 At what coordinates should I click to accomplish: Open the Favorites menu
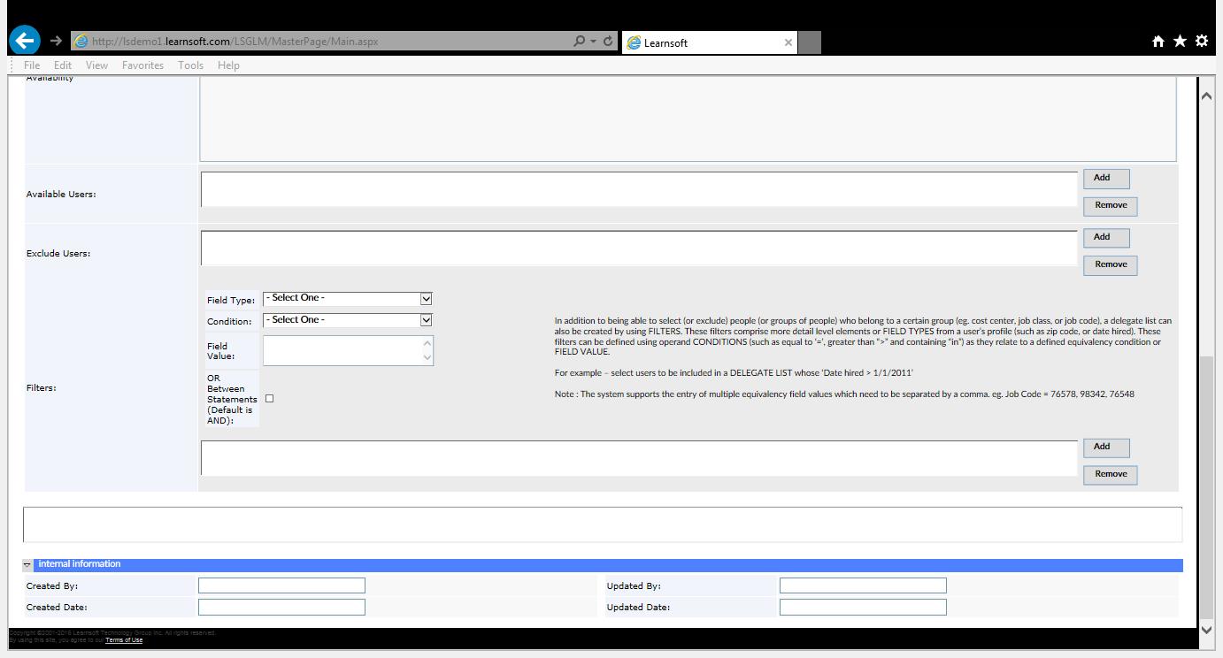[x=142, y=65]
